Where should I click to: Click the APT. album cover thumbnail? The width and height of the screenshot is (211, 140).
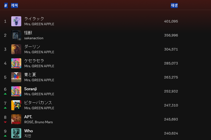(x=16, y=119)
